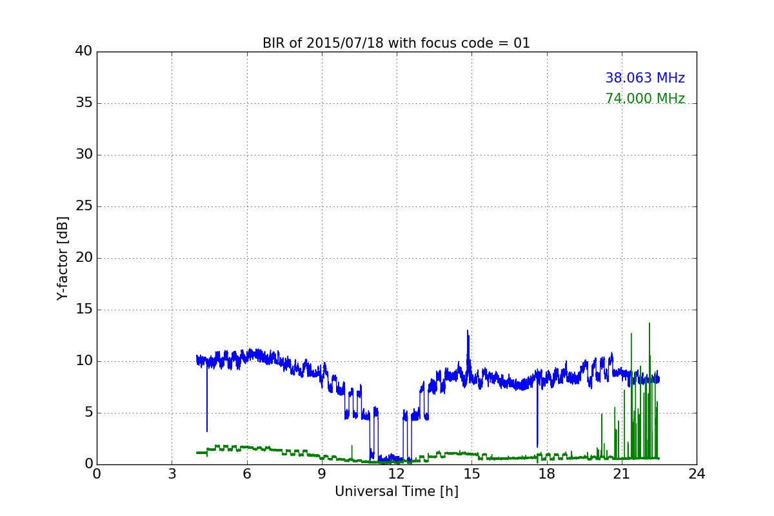
Task: Click y-axis tick label "15"
Action: tap(84, 310)
